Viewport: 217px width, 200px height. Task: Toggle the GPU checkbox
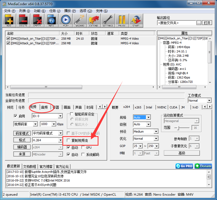pyautogui.click(x=83, y=147)
